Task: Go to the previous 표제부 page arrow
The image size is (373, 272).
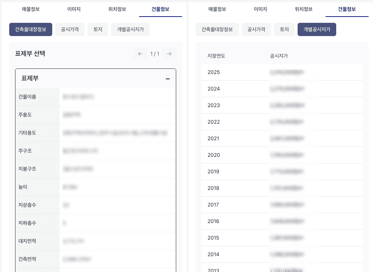Action: coord(140,54)
